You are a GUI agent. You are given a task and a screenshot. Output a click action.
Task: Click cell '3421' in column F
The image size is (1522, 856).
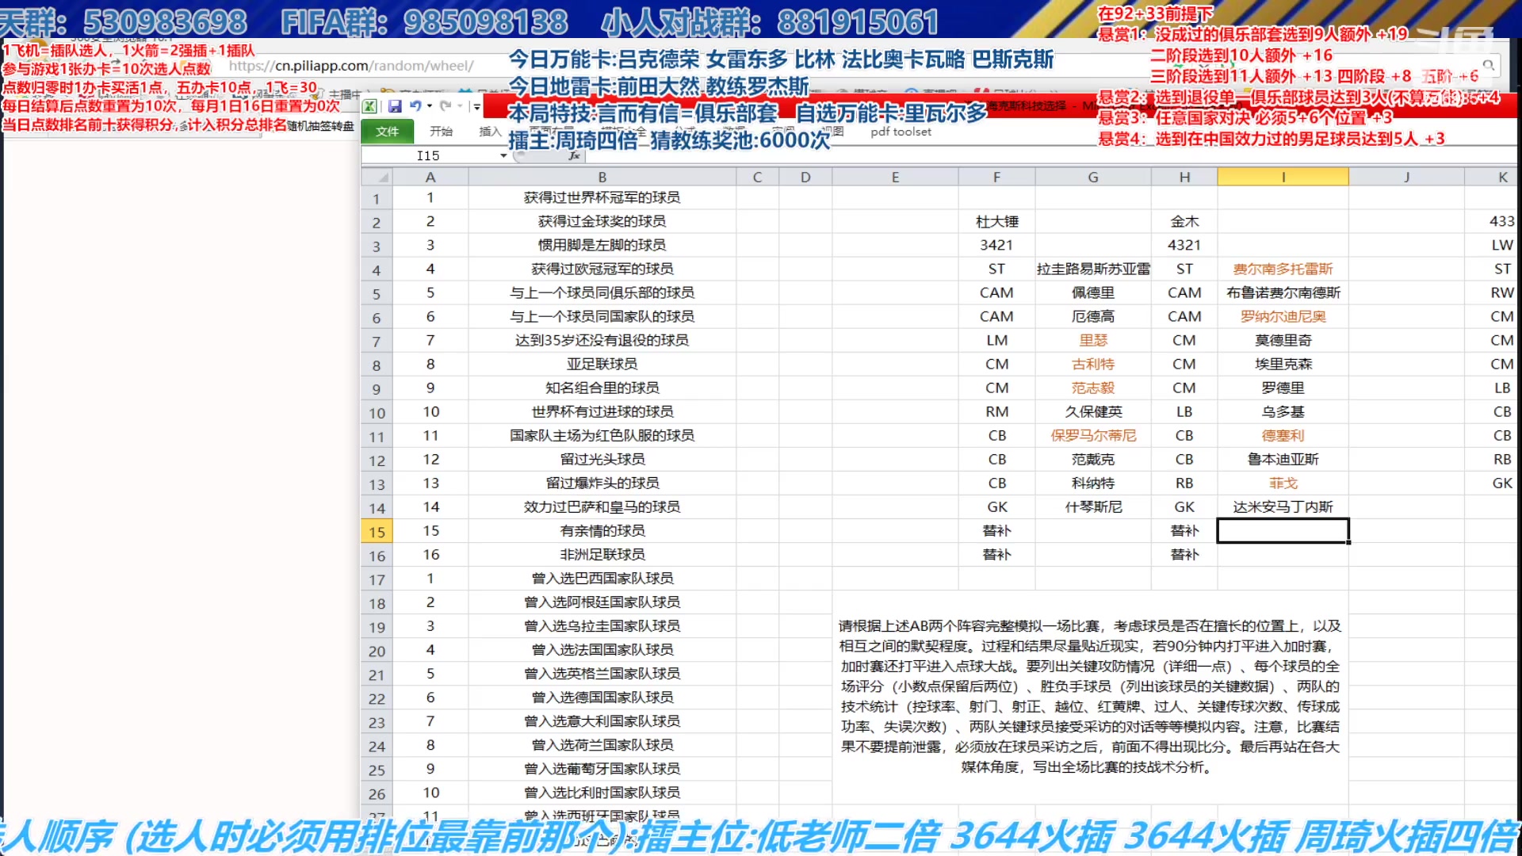[x=996, y=245]
